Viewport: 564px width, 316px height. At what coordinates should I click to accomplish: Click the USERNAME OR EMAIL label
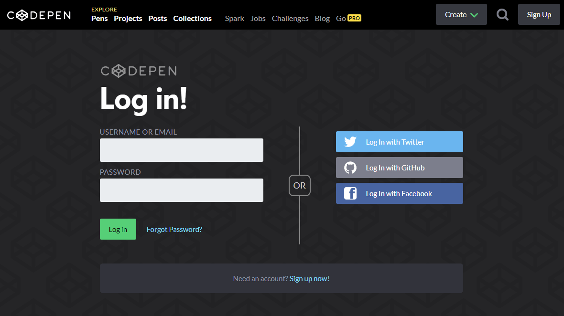pos(138,132)
